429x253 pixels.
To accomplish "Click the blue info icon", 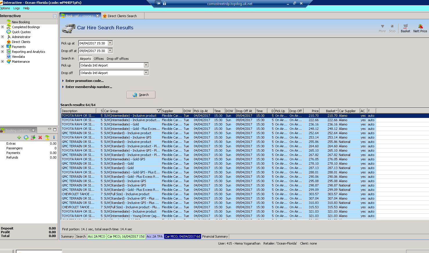I will [54, 137].
